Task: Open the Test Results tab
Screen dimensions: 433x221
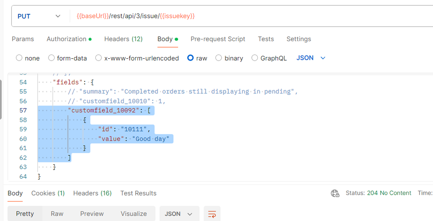Action: pos(138,193)
